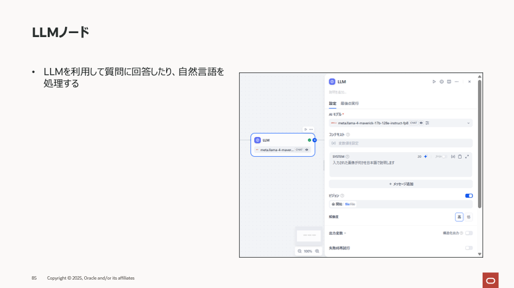
Task: Enable the structured output toggle
Action: (x=469, y=233)
